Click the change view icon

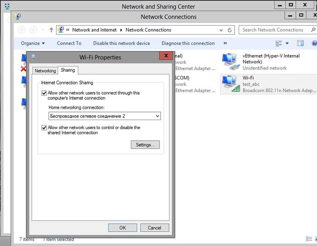point(279,43)
